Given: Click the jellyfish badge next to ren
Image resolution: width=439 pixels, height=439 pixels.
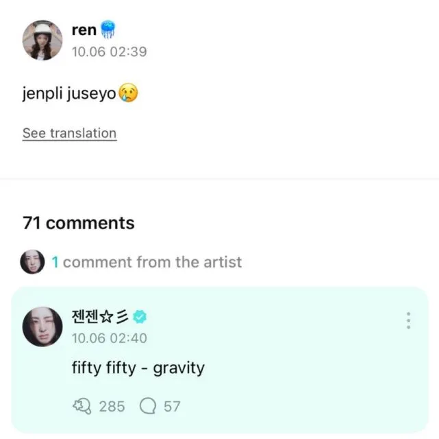Looking at the screenshot, I should click(x=110, y=29).
